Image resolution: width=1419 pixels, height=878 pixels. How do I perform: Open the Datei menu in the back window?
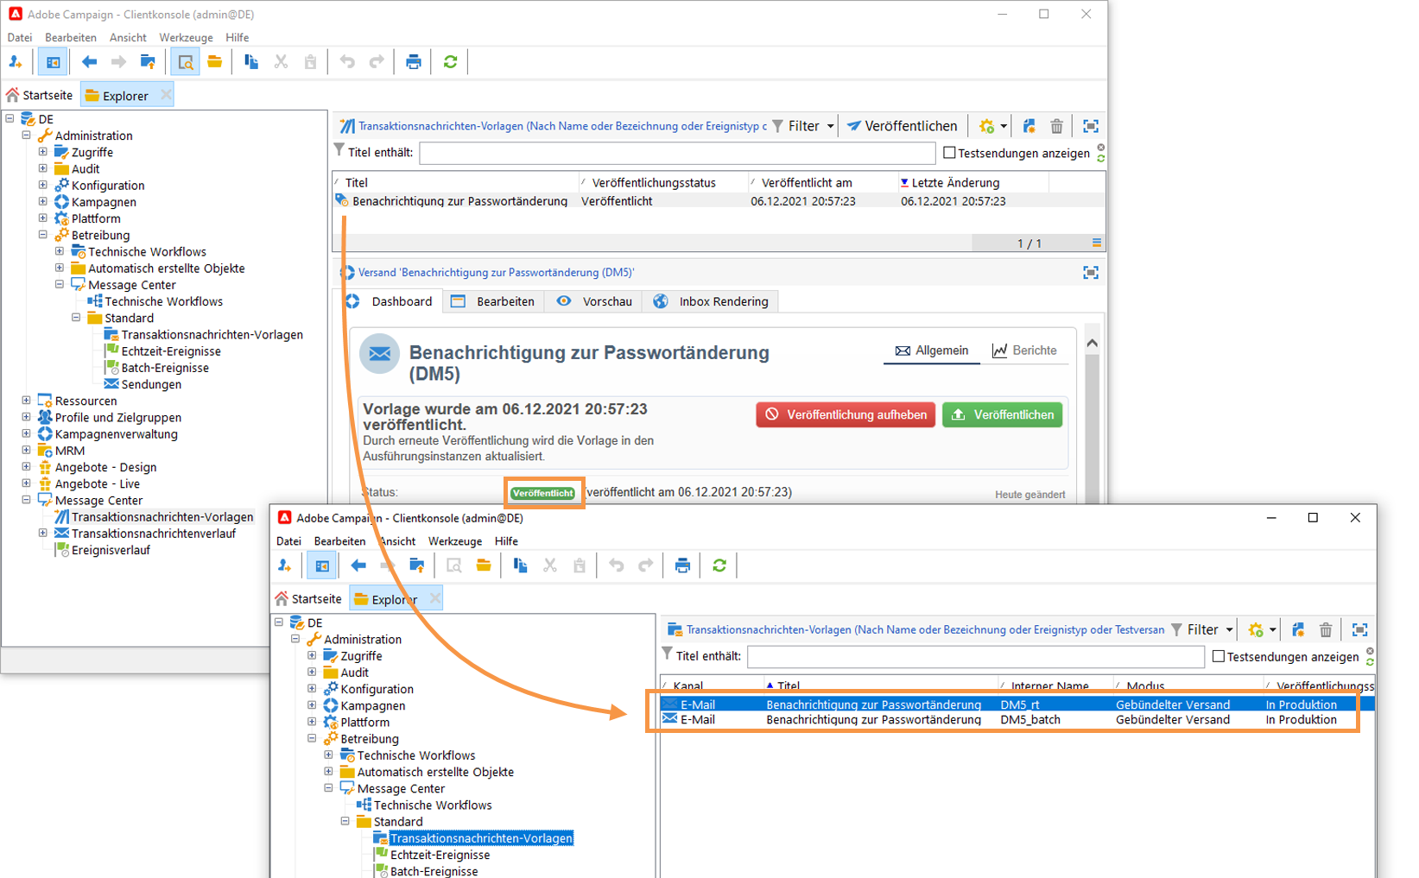tap(20, 38)
